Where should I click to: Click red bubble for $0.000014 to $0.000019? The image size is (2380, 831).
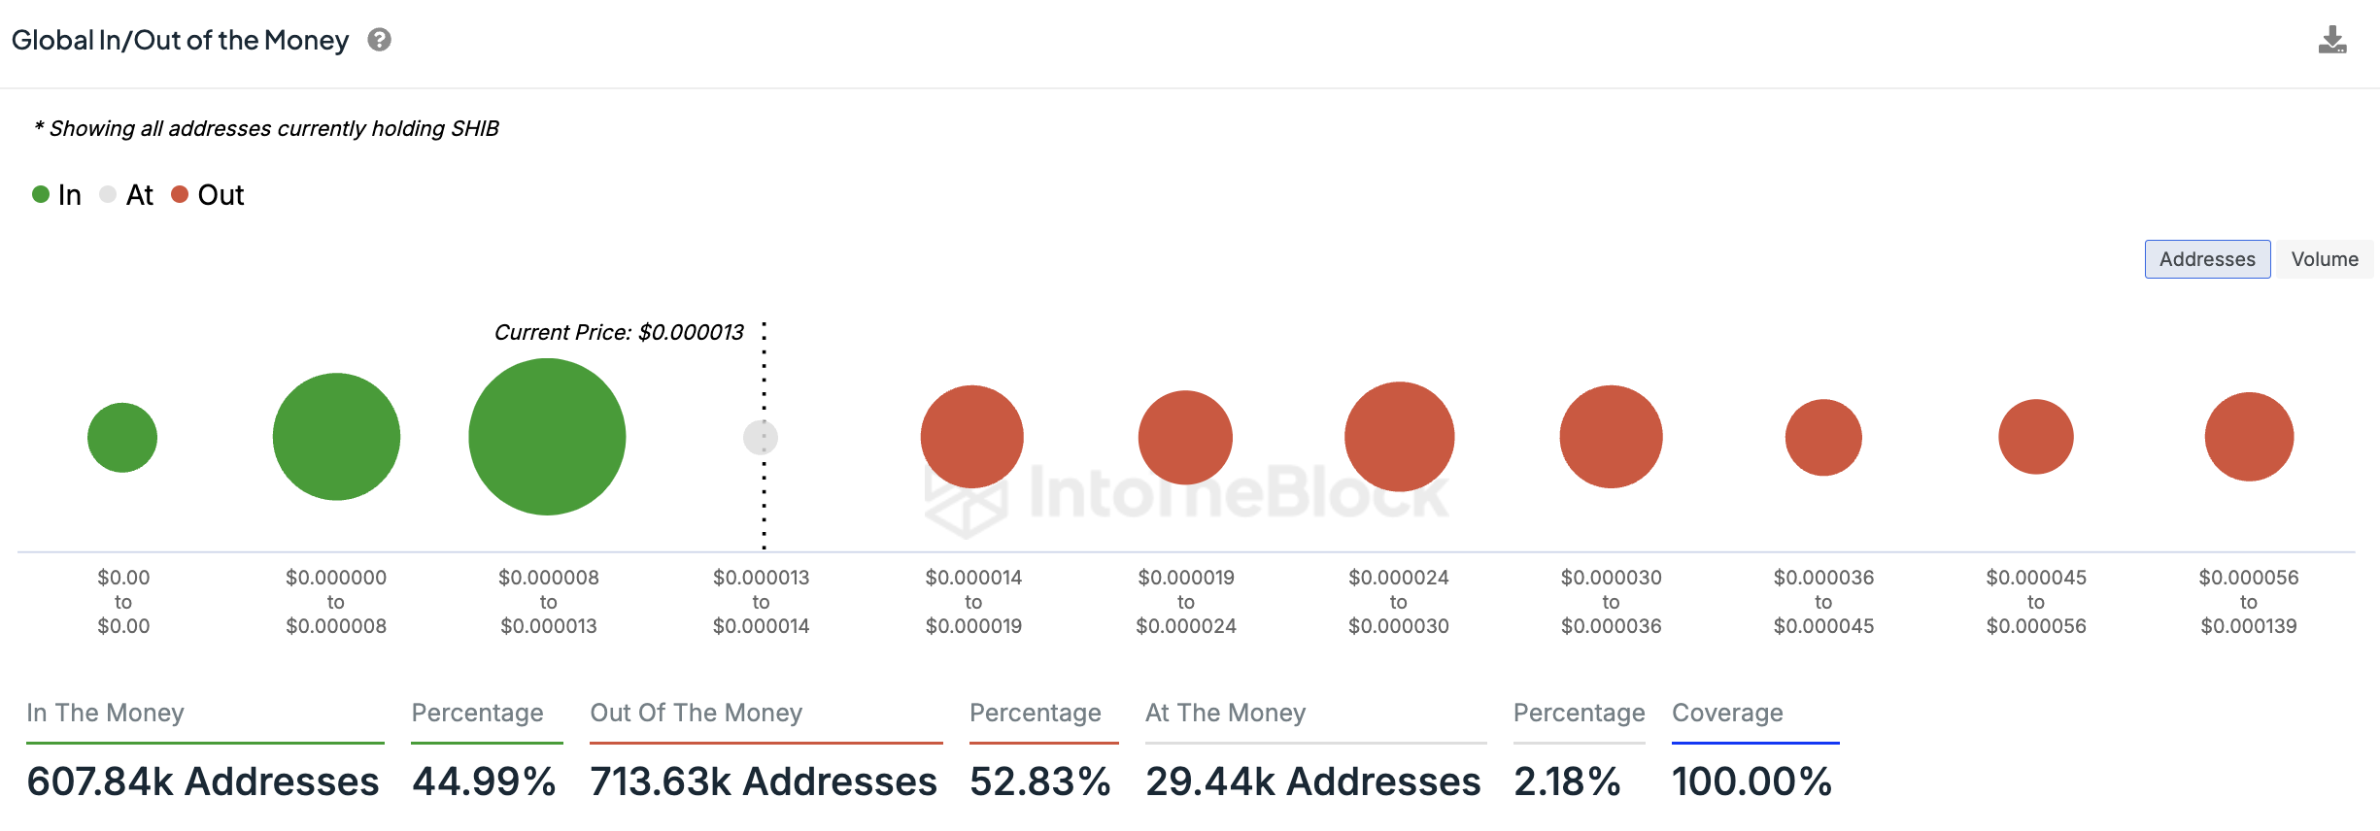[x=972, y=437]
